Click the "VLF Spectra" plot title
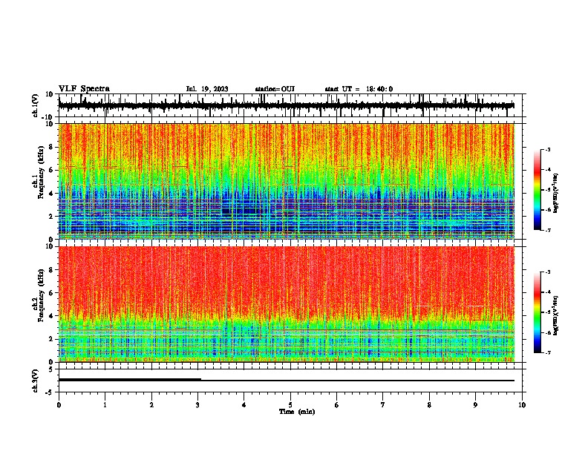The height and width of the screenshot is (454, 588). [84, 89]
